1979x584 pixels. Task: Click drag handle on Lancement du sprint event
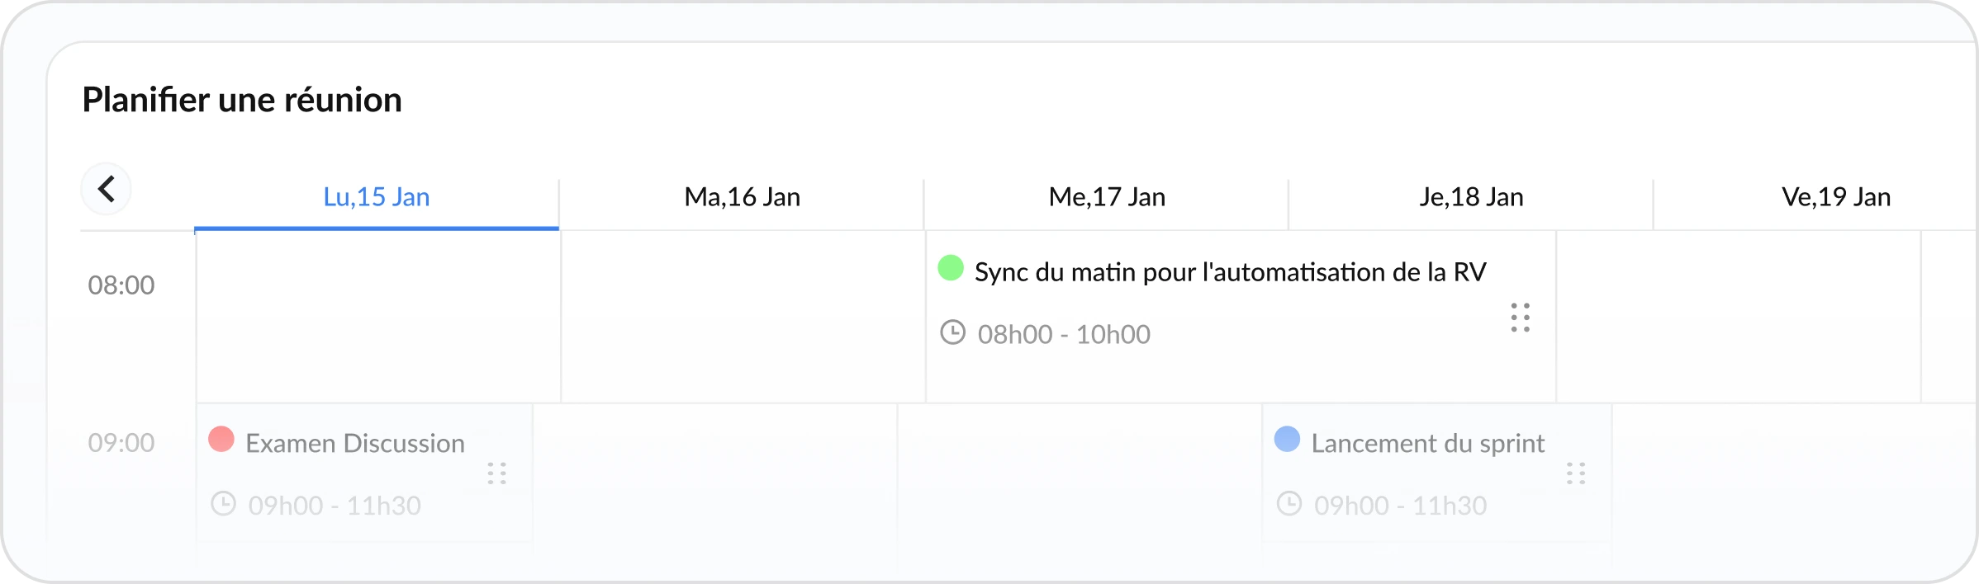click(x=1575, y=473)
